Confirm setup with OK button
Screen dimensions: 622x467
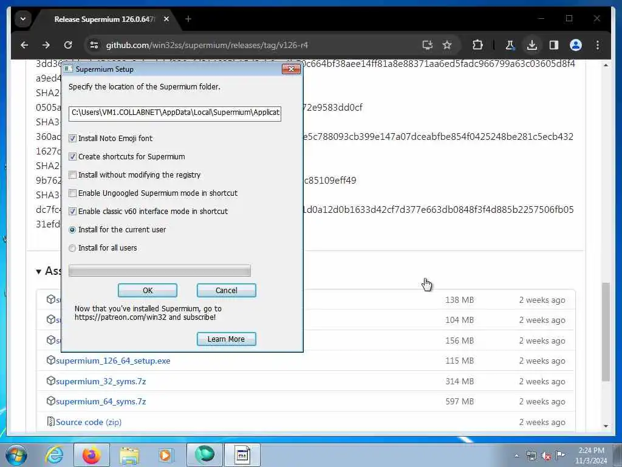point(148,290)
